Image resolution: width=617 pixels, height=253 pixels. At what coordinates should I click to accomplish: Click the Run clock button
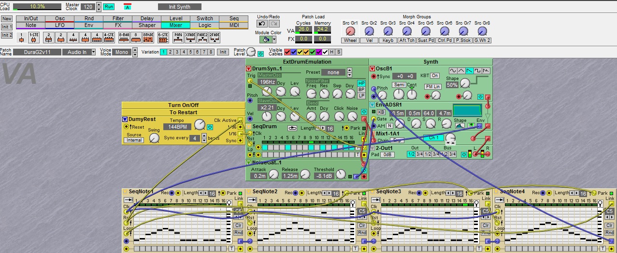point(109,7)
